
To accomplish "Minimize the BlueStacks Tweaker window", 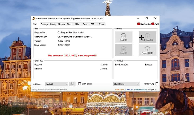I will 138,19.
